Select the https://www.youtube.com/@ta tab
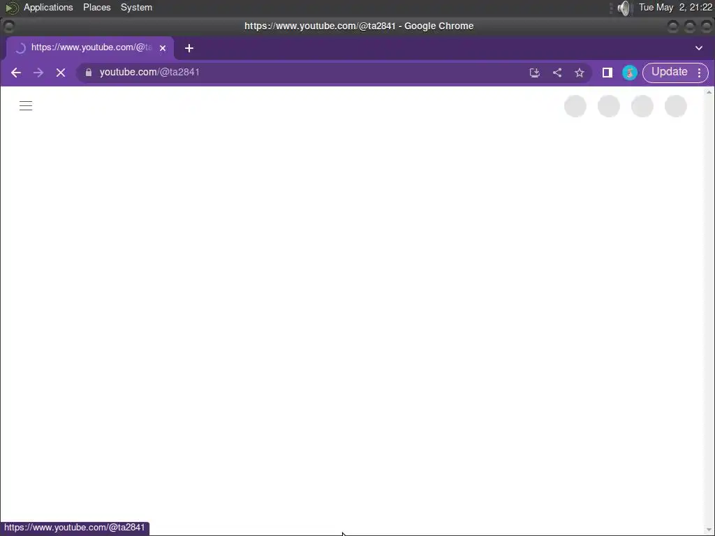Image resolution: width=715 pixels, height=536 pixels. pos(90,47)
